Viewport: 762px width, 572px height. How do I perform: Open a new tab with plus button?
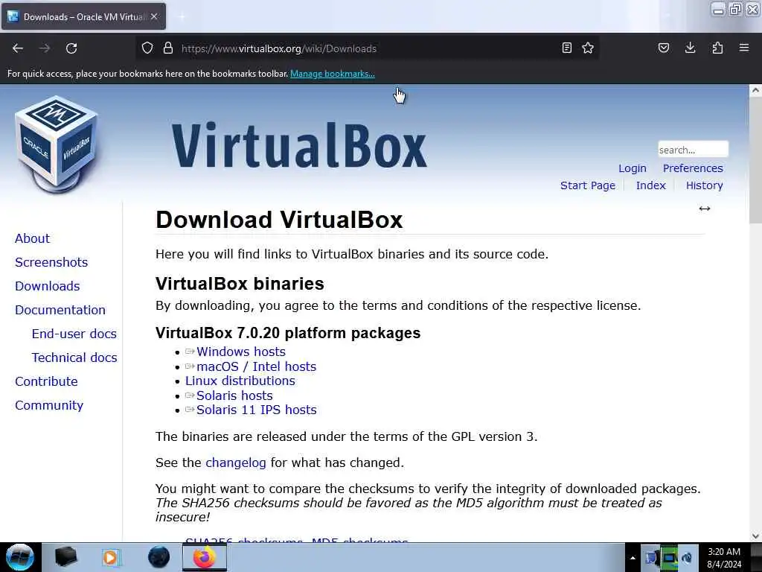pyautogui.click(x=182, y=16)
